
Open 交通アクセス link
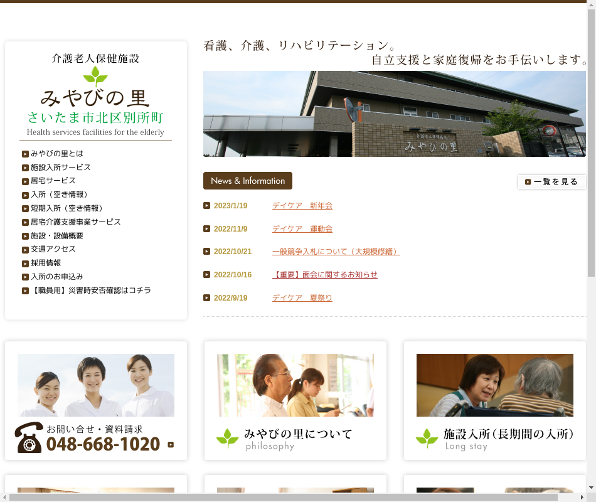coord(53,249)
